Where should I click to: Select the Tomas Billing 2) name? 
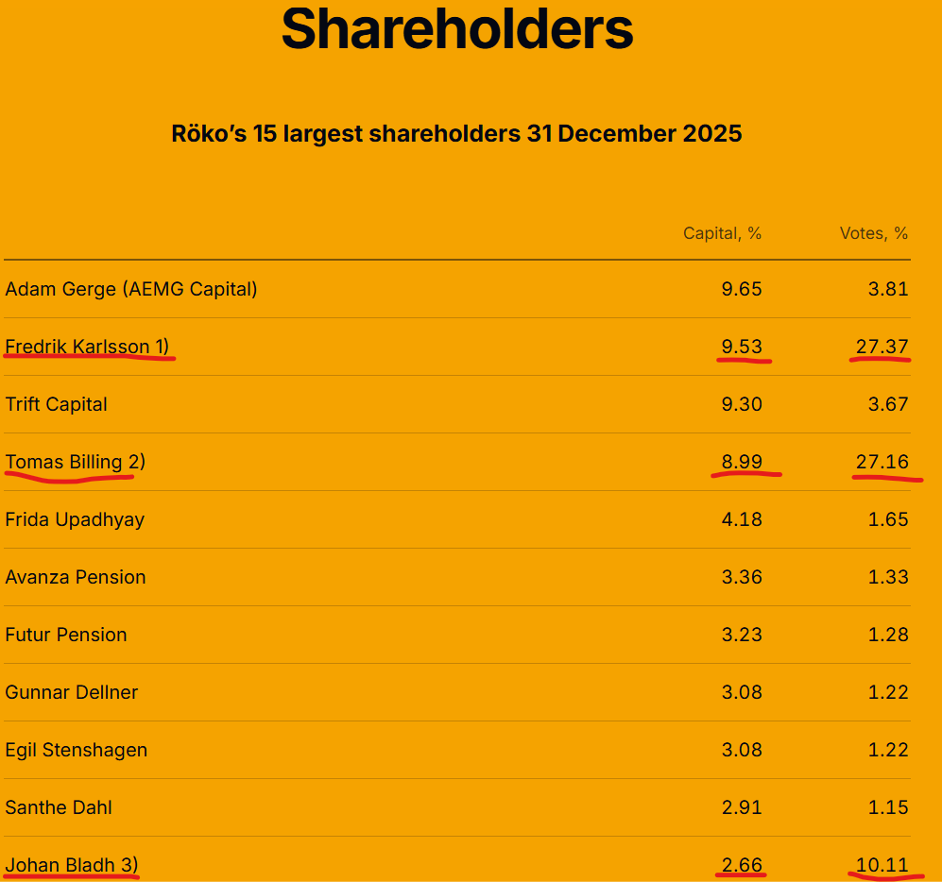pyautogui.click(x=76, y=462)
